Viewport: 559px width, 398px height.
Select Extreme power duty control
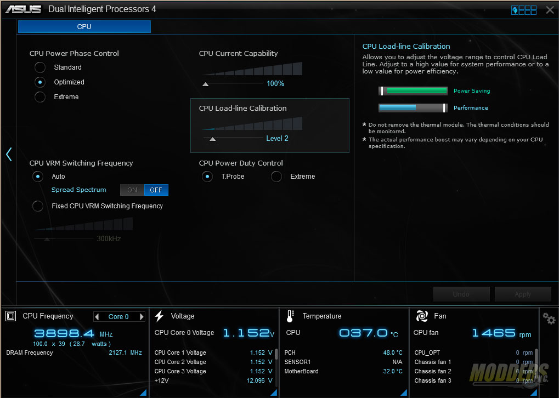(x=276, y=177)
